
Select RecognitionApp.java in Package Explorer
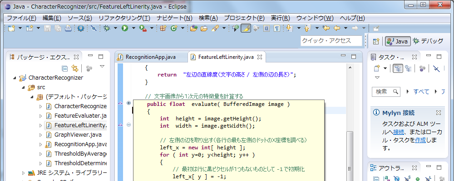tap(80, 144)
